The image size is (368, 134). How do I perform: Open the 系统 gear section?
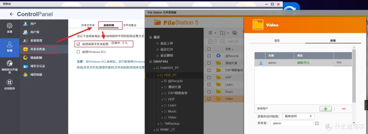point(10,28)
